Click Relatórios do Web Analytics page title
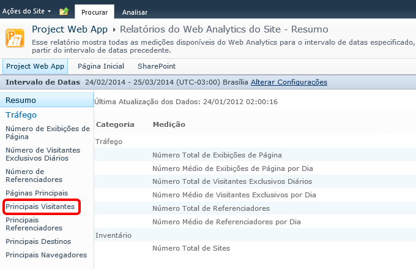The height and width of the screenshot is (269, 416). tap(224, 29)
